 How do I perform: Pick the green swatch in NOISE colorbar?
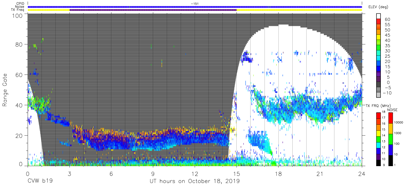(x=390, y=139)
